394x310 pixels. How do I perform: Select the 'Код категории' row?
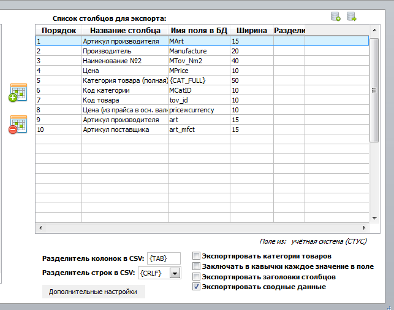click(202, 90)
